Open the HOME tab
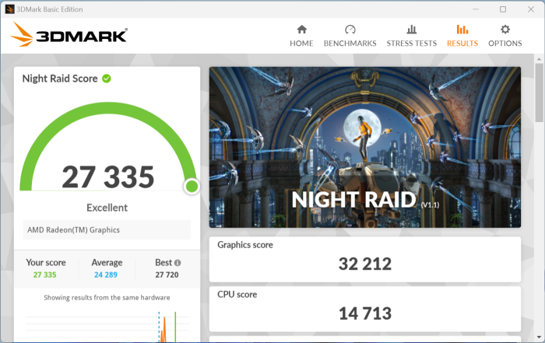 [x=301, y=36]
